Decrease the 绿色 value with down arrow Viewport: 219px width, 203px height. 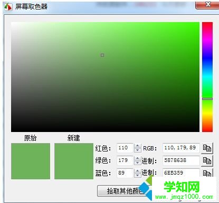[138, 163]
